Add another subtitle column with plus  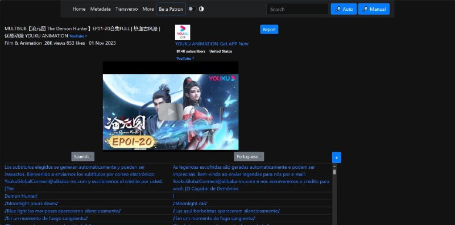point(337,157)
